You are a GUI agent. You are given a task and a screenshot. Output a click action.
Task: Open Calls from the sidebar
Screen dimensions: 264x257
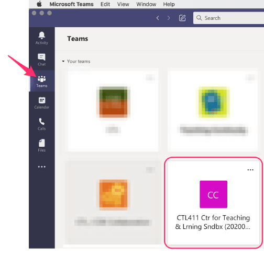(x=41, y=124)
